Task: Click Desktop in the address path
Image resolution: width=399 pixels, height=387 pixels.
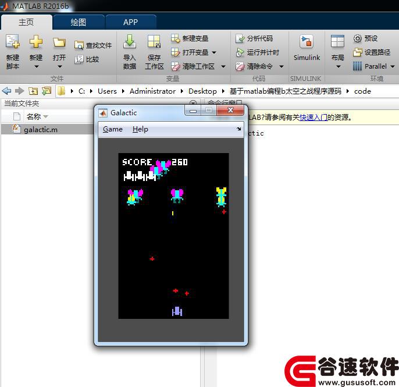Action: [x=202, y=91]
